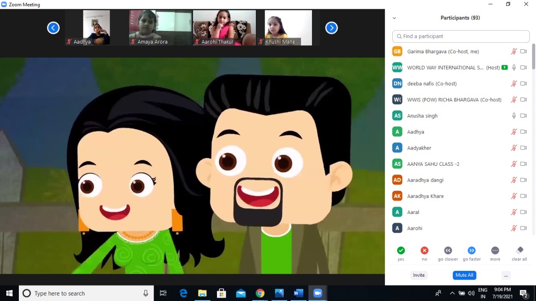The image size is (536, 301).
Task: Open File Explorer from taskbar
Action: [x=202, y=293]
